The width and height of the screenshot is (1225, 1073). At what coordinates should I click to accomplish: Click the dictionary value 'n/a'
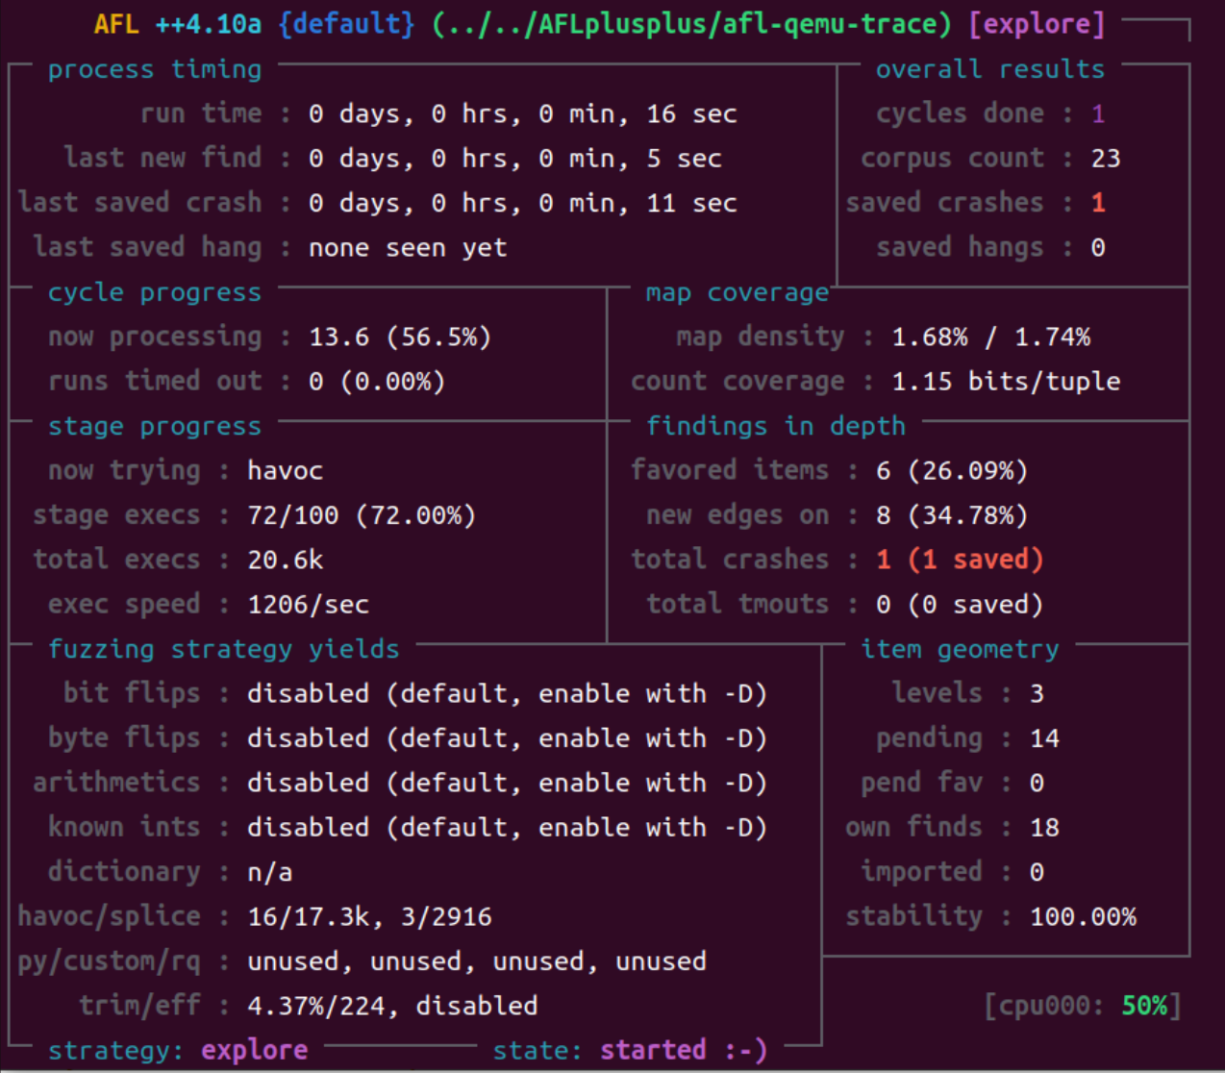(270, 872)
